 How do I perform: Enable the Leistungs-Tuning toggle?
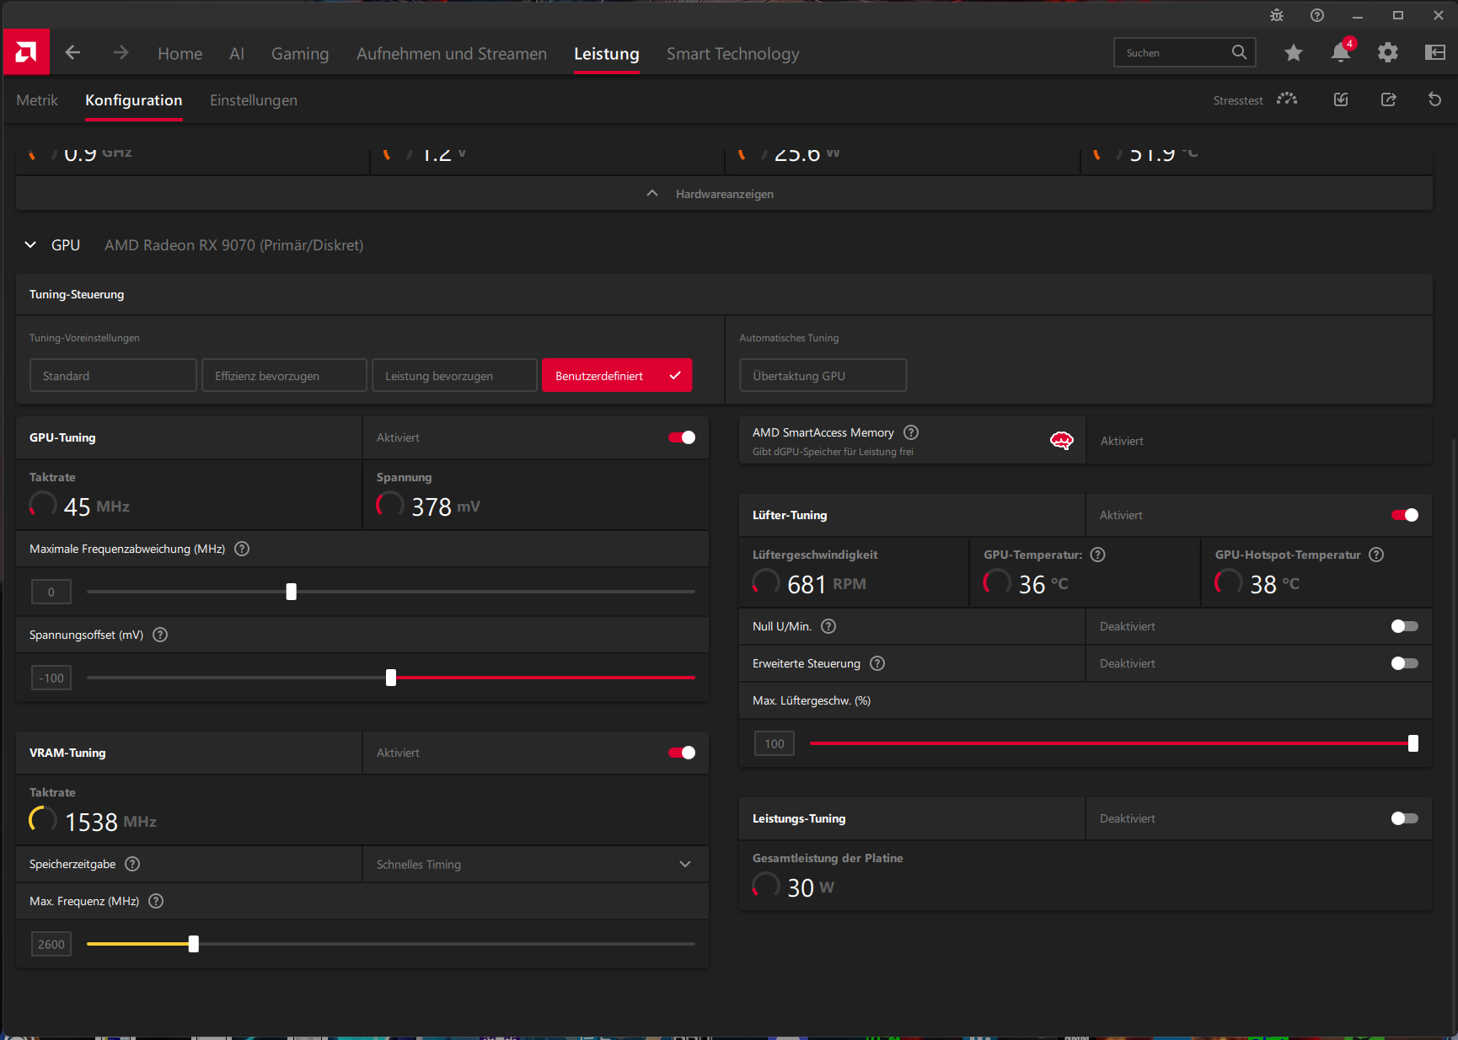(x=1405, y=818)
